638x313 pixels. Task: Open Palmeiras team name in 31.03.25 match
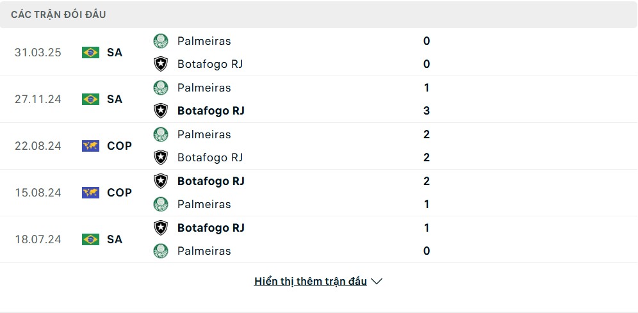[x=204, y=41]
